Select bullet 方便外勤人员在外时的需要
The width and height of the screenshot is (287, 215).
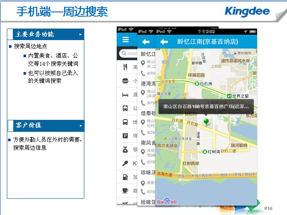point(47,139)
